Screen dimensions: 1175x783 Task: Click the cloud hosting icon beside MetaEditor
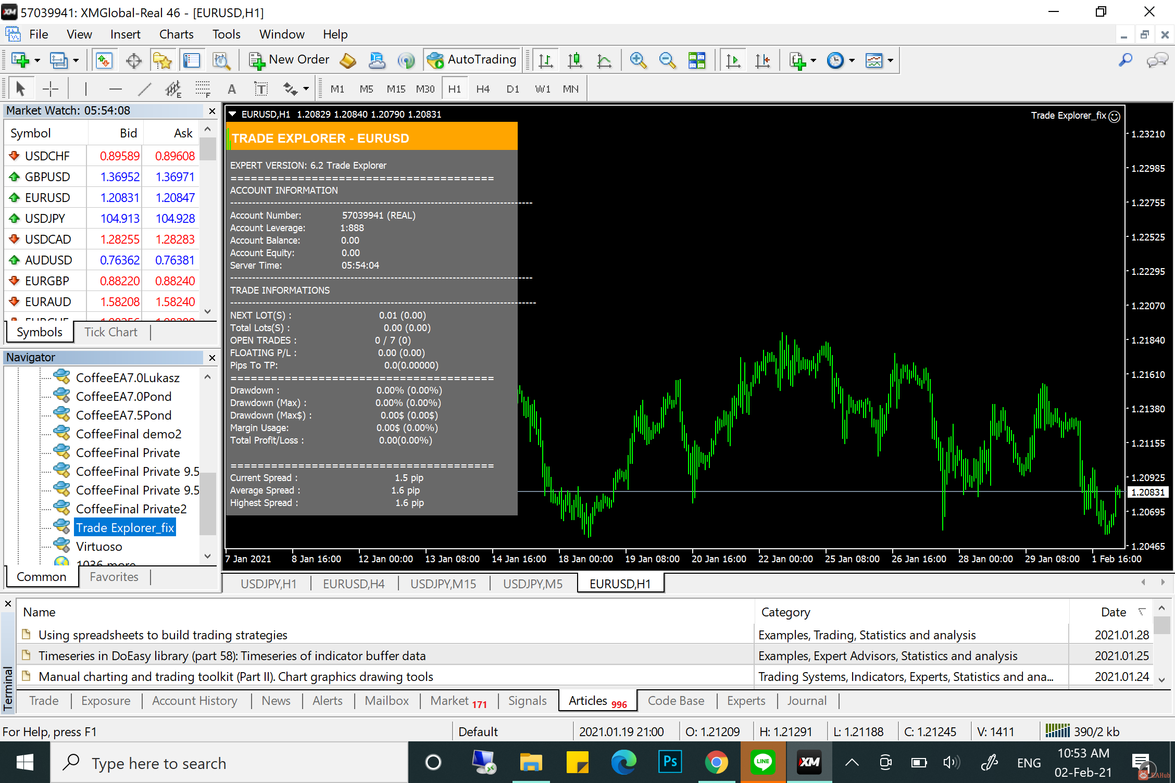click(x=377, y=60)
